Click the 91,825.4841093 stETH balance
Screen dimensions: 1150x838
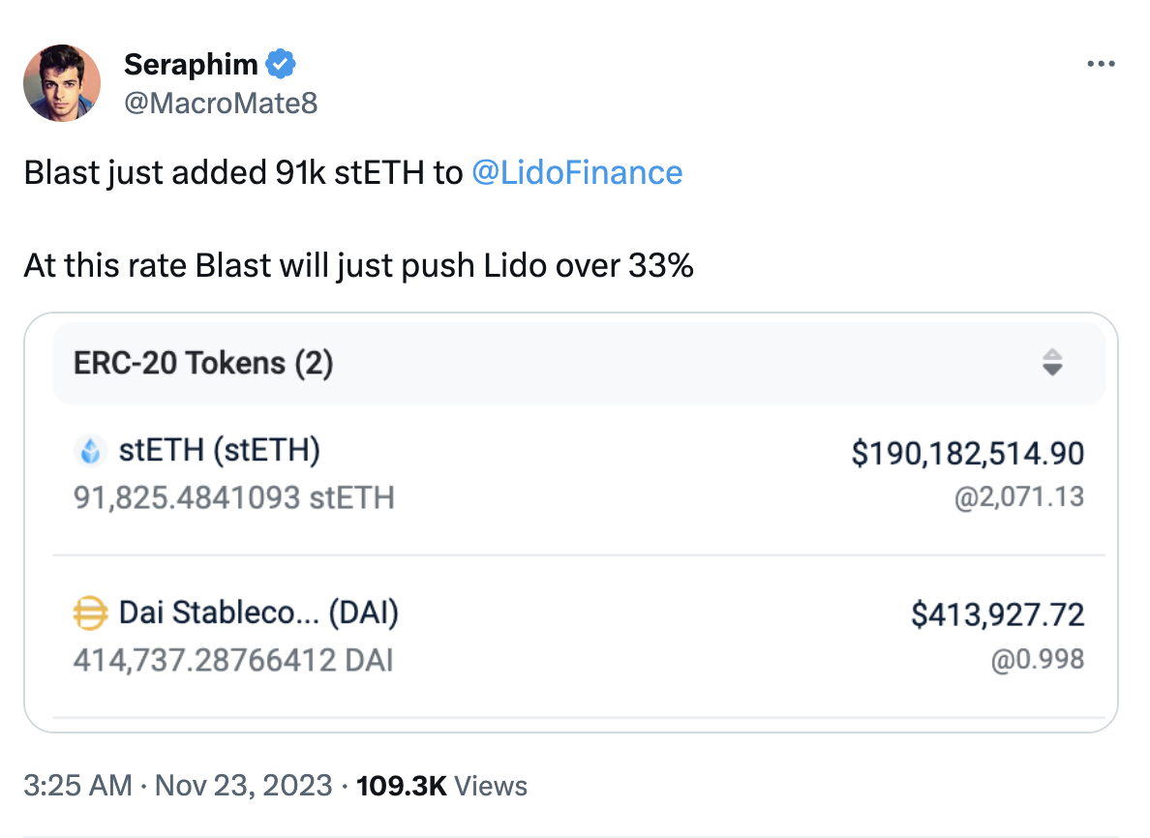click(234, 497)
